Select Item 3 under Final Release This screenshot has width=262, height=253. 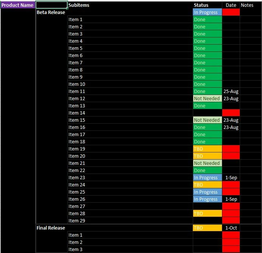click(130, 250)
